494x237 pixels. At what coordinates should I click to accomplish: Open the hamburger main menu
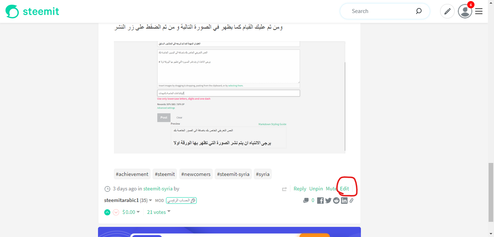[479, 11]
